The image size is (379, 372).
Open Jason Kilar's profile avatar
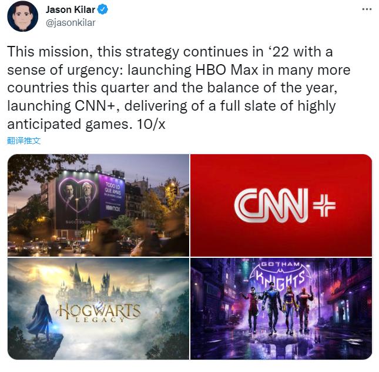tap(22, 16)
